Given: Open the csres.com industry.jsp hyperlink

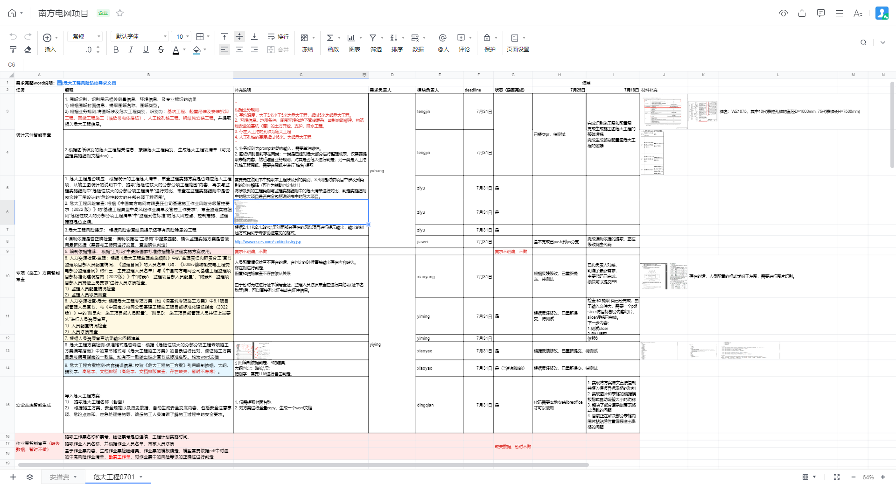Looking at the screenshot, I should click(268, 242).
